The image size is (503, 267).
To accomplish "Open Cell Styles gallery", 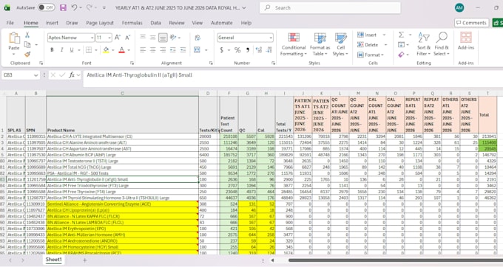I will pos(340,44).
